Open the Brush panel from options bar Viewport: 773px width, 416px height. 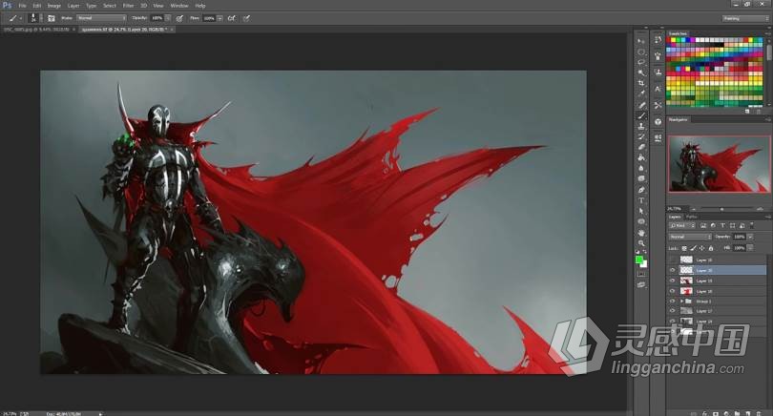(x=52, y=18)
